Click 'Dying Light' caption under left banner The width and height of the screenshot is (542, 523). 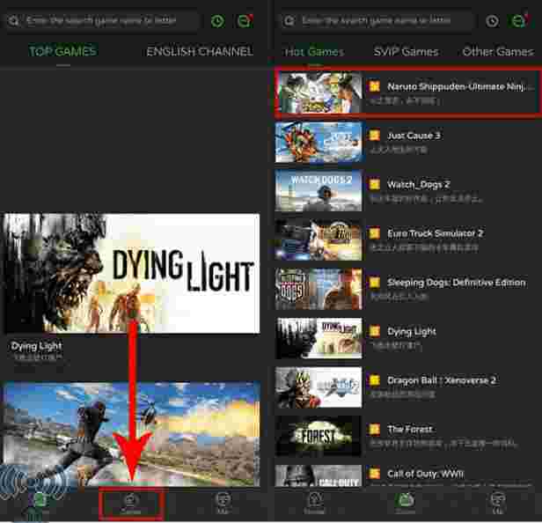36,346
